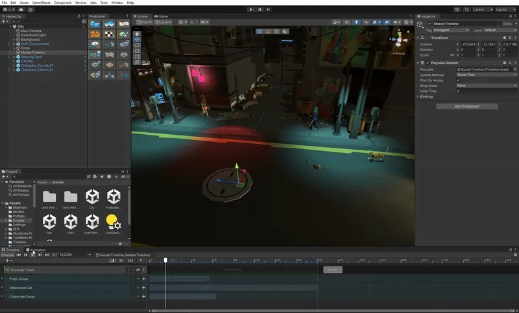Switch to the Game tab
Viewport: 519px width, 313px height.
162,16
